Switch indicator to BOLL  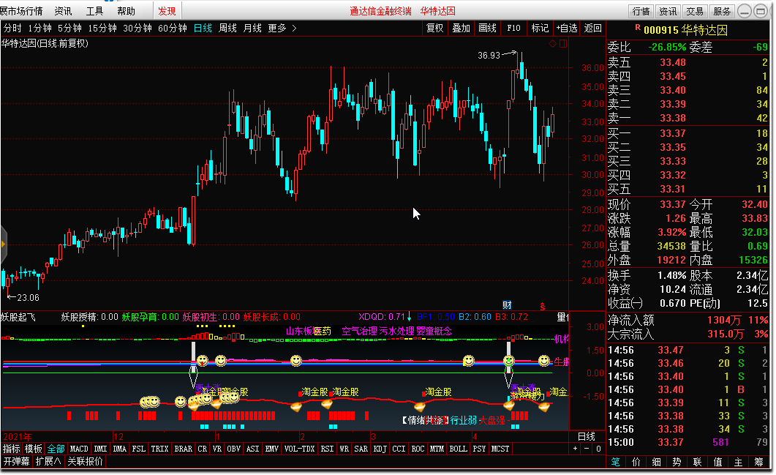tap(459, 449)
